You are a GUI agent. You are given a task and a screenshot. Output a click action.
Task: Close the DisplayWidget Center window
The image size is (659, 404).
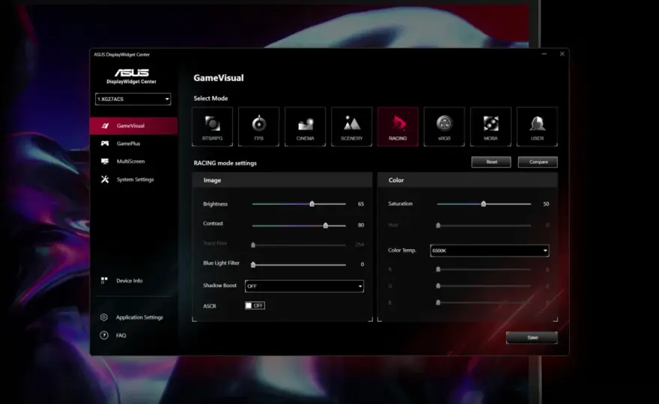pos(562,54)
